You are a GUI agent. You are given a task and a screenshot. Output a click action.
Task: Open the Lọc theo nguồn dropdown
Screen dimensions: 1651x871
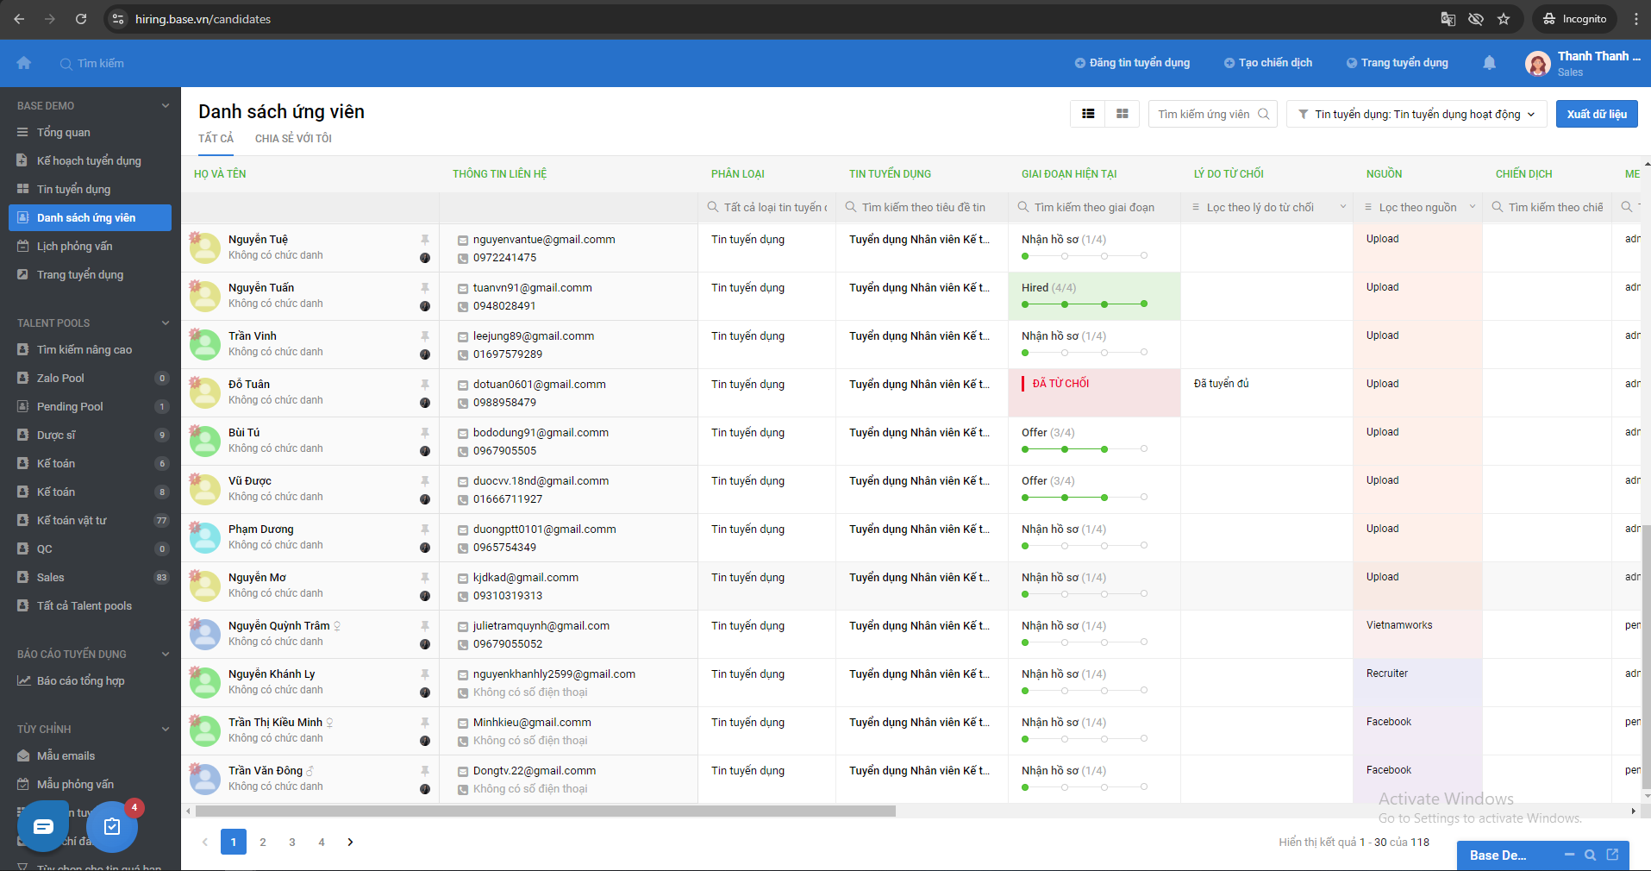(x=1418, y=207)
